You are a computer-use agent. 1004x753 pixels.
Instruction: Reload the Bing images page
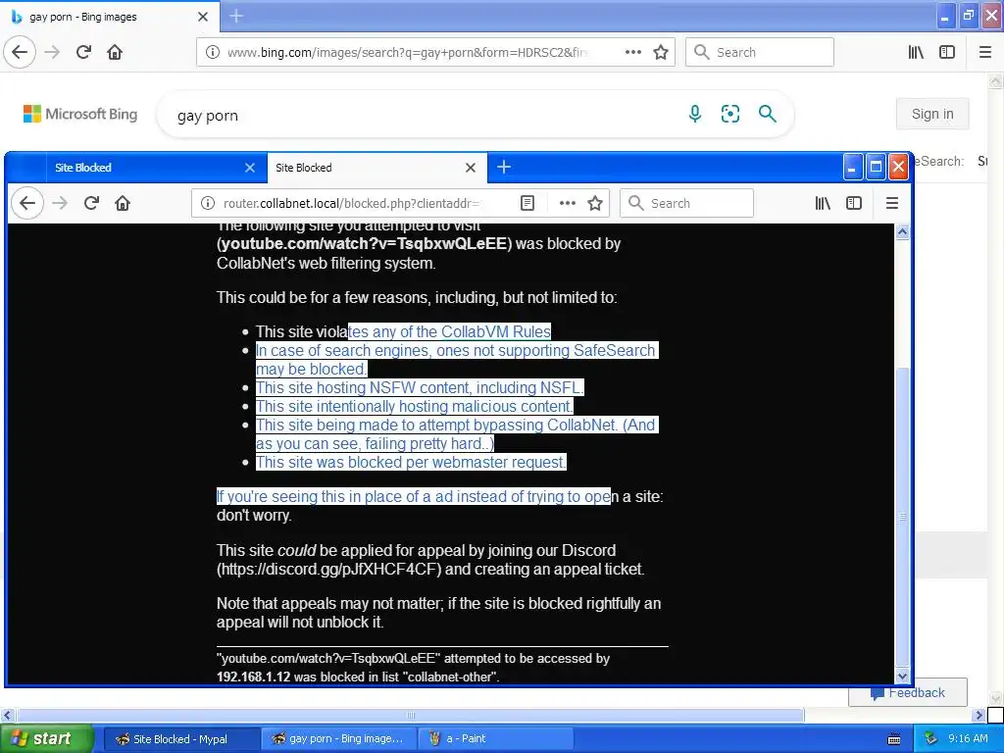pos(84,52)
